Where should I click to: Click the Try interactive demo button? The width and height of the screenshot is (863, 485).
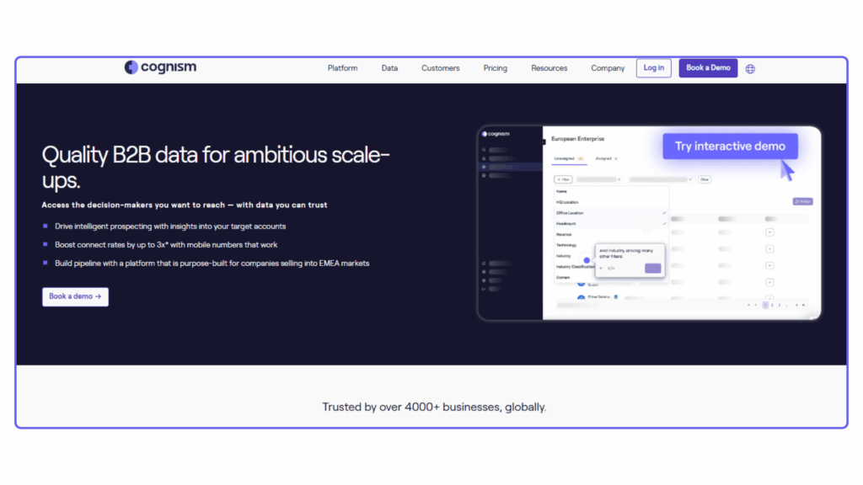(x=729, y=147)
